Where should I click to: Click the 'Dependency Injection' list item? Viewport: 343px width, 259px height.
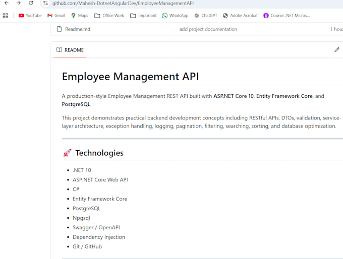(99, 237)
